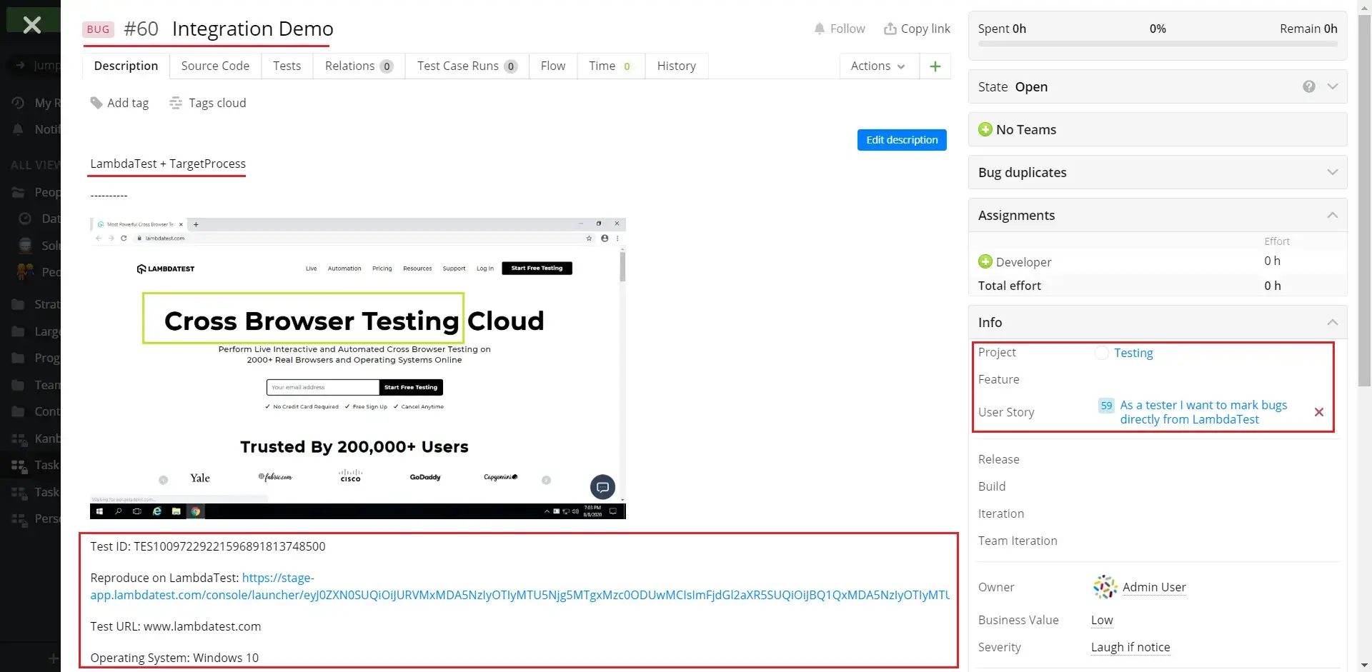Click the green plus tab icon
Viewport: 1372px width, 672px height.
click(935, 66)
